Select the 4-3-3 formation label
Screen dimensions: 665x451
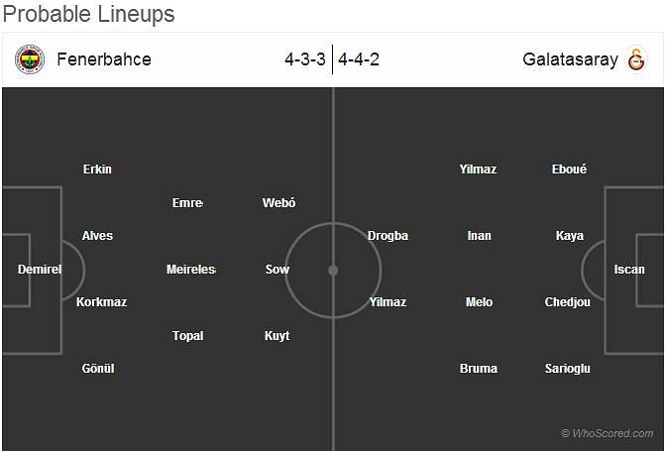[x=304, y=59]
